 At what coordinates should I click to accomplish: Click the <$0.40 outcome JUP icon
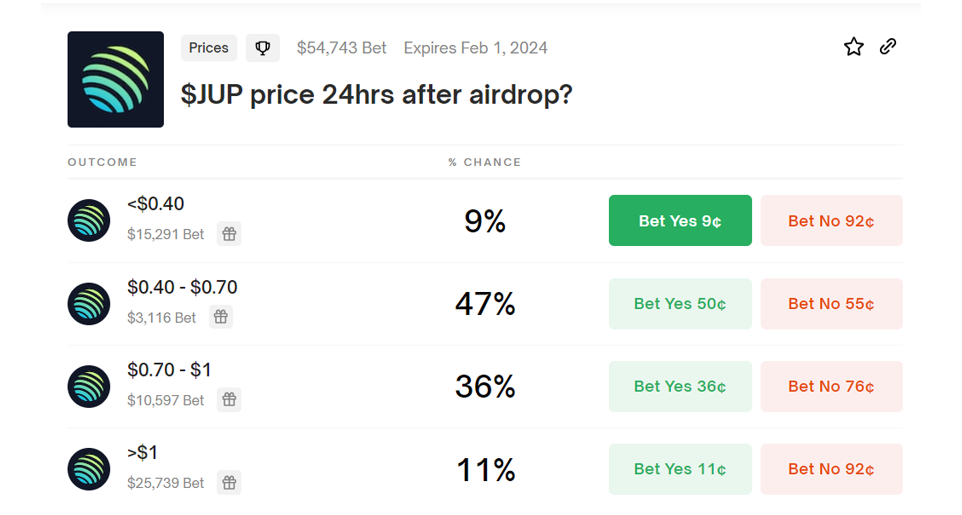pyautogui.click(x=89, y=221)
